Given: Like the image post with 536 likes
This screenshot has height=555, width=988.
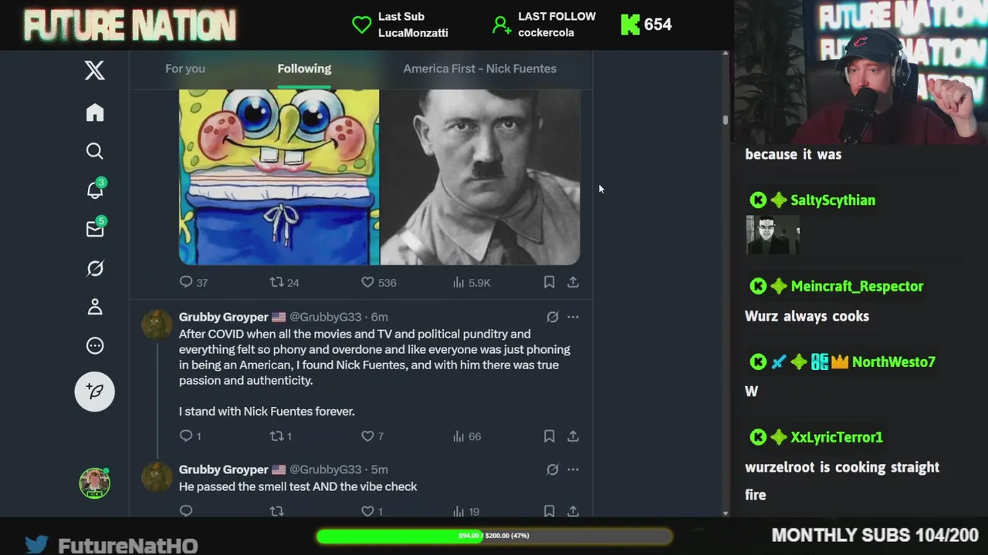Looking at the screenshot, I should (378, 282).
